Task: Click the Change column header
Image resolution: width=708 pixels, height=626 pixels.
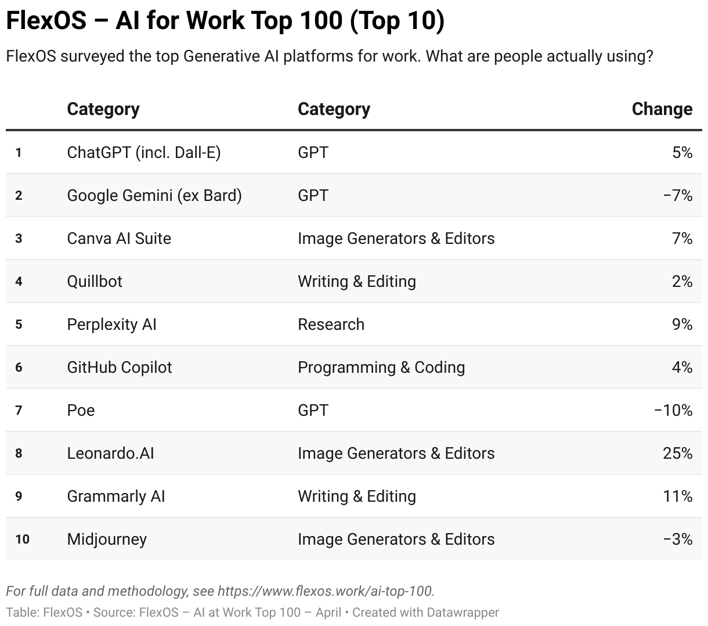Action: [662, 109]
